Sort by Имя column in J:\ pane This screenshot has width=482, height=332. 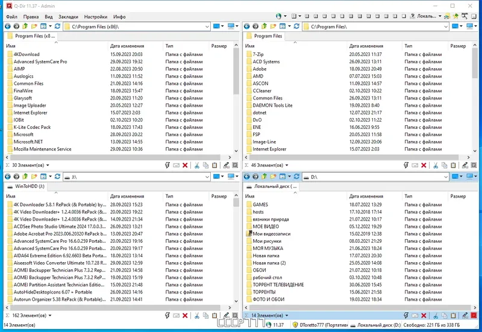10,196
